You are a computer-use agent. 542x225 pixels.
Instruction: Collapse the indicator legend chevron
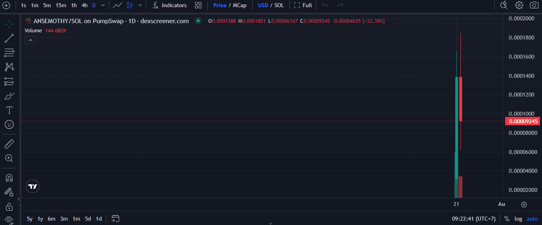(30, 40)
